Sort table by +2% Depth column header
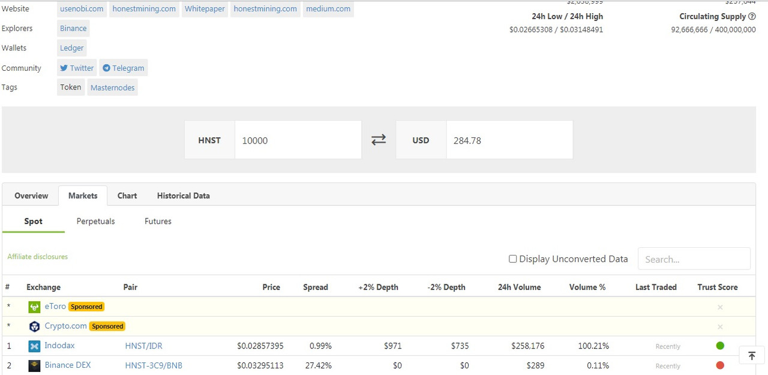The height and width of the screenshot is (375, 768). point(378,287)
